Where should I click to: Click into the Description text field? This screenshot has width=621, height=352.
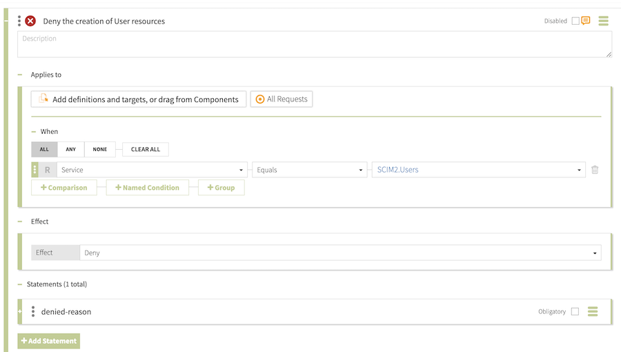[314, 44]
